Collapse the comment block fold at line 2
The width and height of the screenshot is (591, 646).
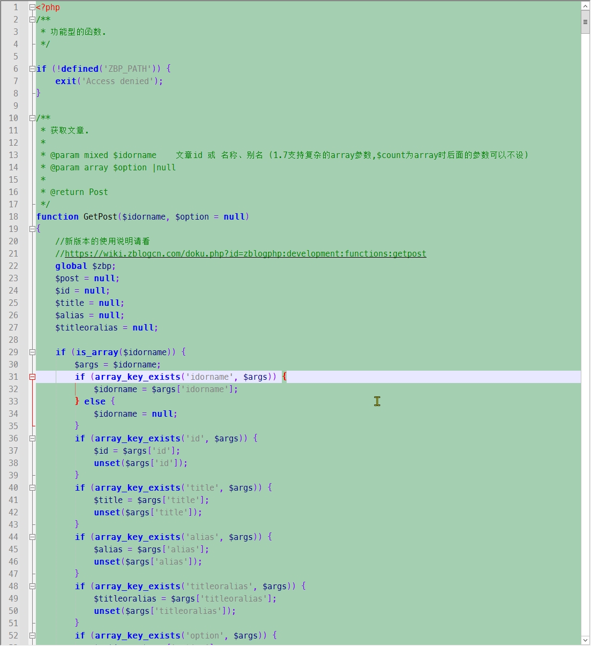point(32,20)
